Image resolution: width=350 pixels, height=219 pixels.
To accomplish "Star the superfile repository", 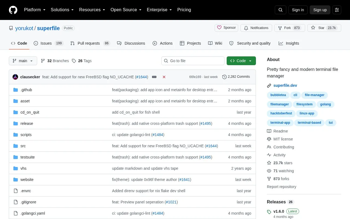I will 324,28.
